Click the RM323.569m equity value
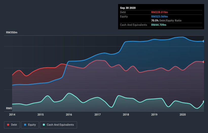The width and height of the screenshot is (208, 133). point(159,16)
